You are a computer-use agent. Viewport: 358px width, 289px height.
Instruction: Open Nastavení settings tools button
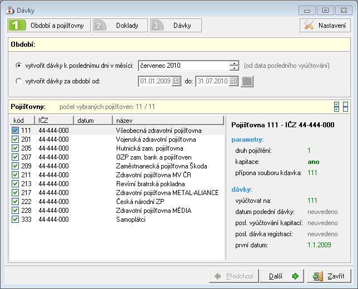(325, 25)
